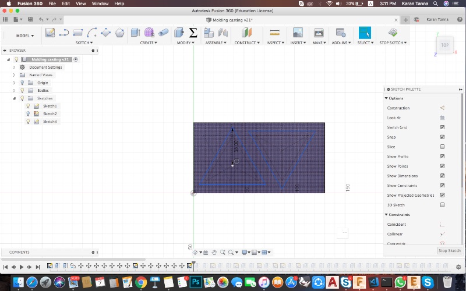Toggle visibility bulb of Bodies folder
Screen dimensions: 466x291
[22, 90]
